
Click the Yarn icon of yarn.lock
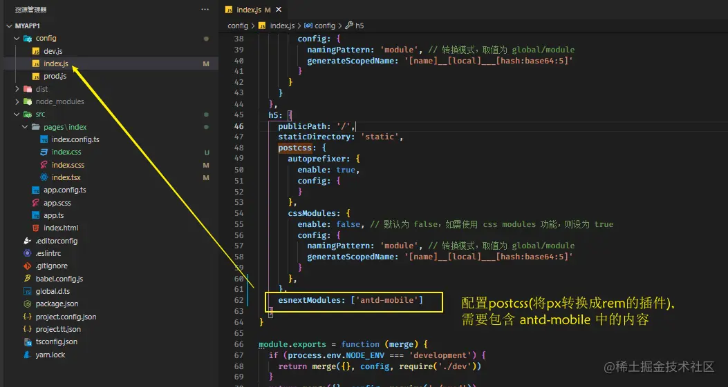28,355
